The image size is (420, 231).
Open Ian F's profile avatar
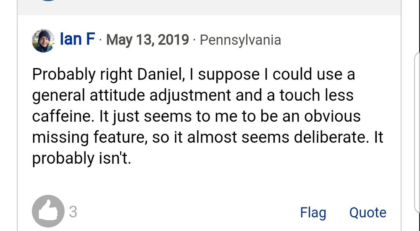pos(43,41)
